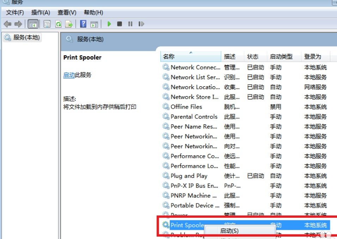The width and height of the screenshot is (337, 239).
Task: Click the Forward arrow in the toolbar
Action: 18,24
